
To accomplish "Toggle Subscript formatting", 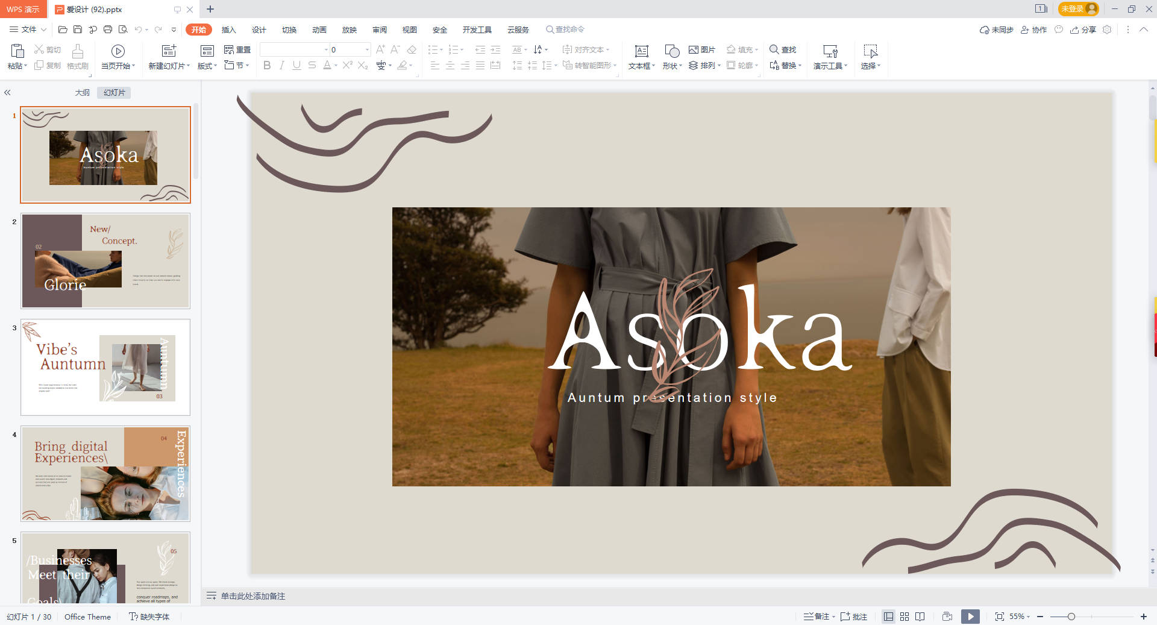I will coord(363,65).
